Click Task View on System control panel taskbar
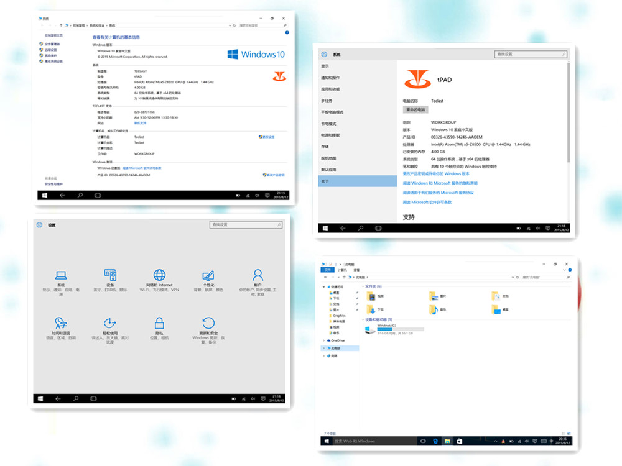 [98, 195]
